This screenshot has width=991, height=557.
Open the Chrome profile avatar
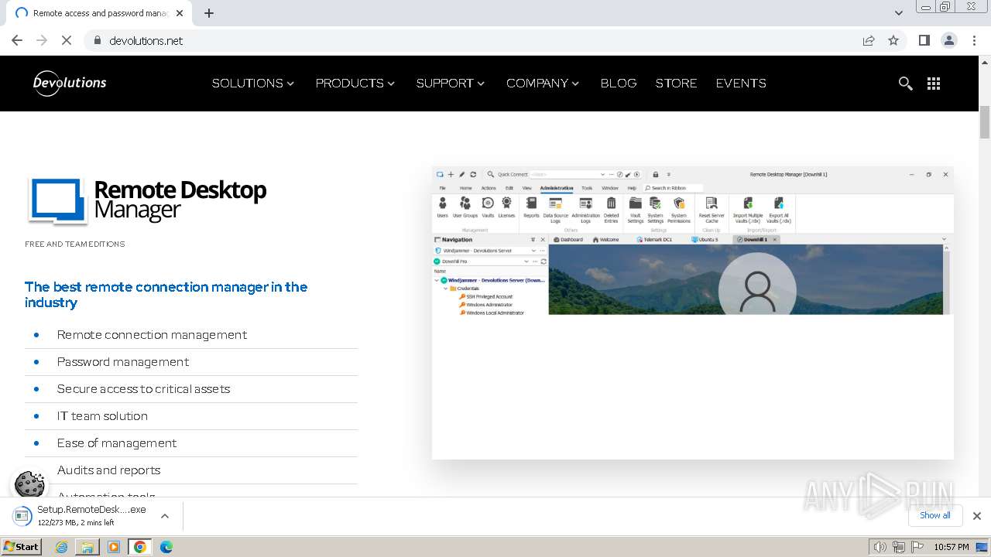(x=949, y=40)
